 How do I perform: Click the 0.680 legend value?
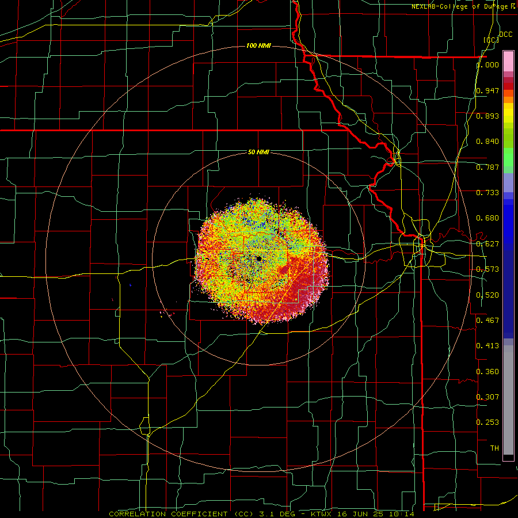(x=487, y=218)
